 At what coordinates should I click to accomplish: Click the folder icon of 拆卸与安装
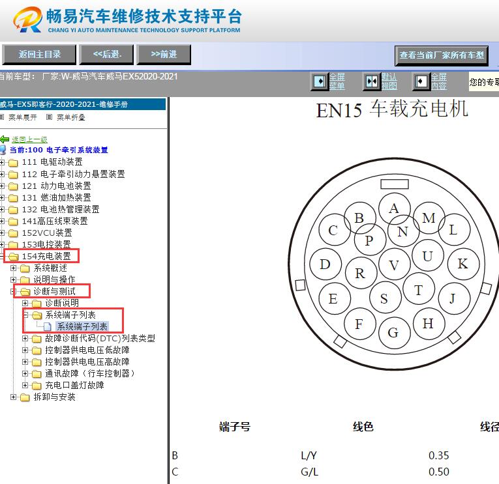(25, 397)
